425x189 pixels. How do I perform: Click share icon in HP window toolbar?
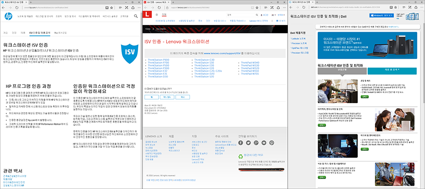pos(133,8)
